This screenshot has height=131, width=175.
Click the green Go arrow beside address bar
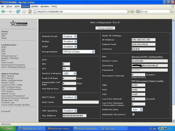point(133,12)
